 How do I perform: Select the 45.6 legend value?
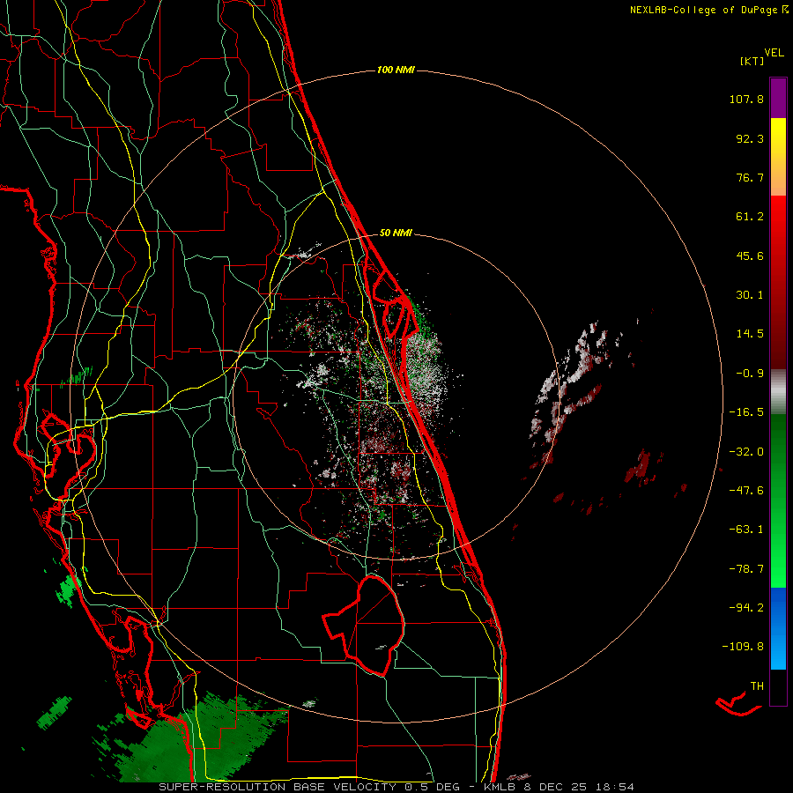tap(750, 256)
